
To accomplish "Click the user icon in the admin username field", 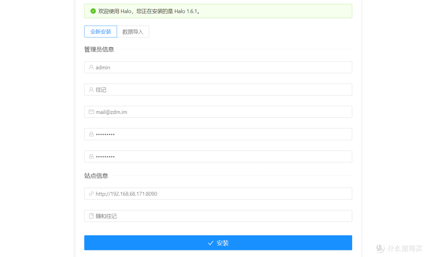I will (90, 67).
